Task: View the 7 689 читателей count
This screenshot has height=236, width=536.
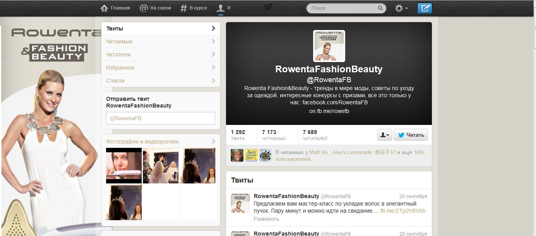Action: (315, 135)
